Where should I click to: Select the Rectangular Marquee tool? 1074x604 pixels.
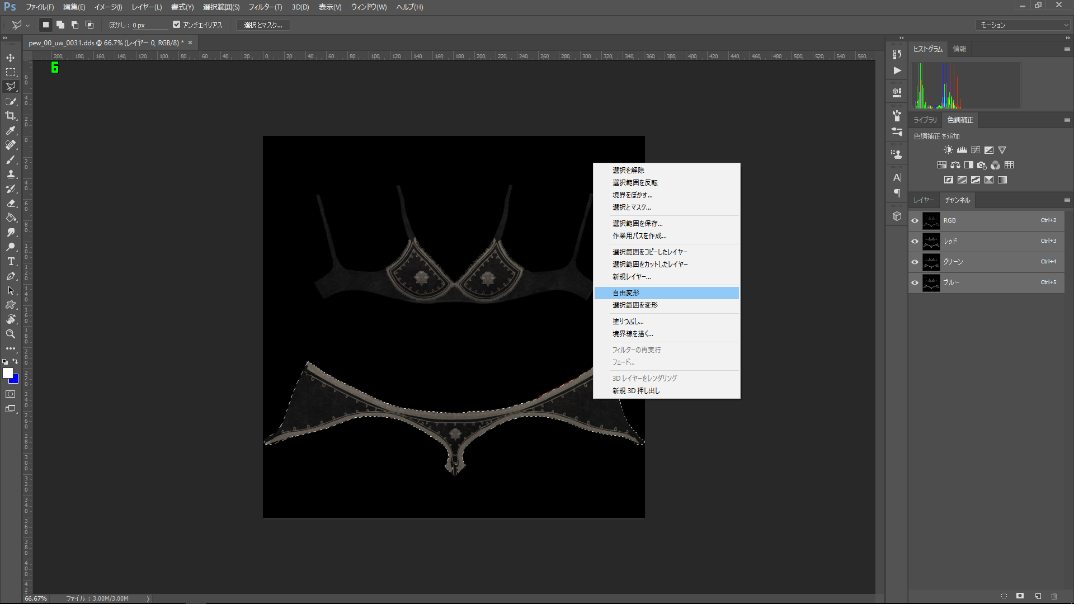(11, 72)
